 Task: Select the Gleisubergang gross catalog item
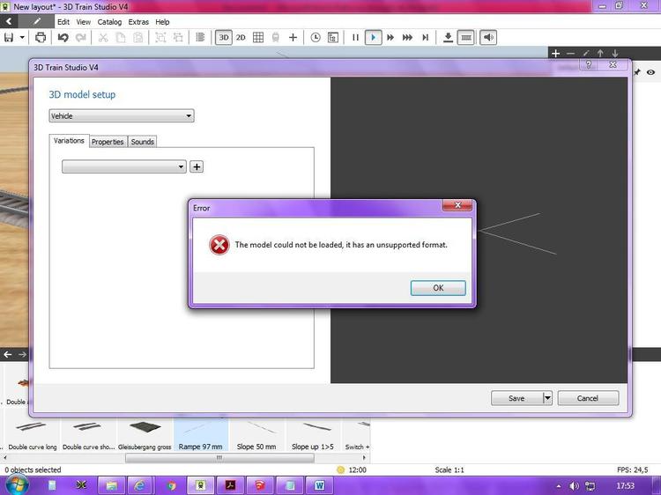[x=145, y=436]
